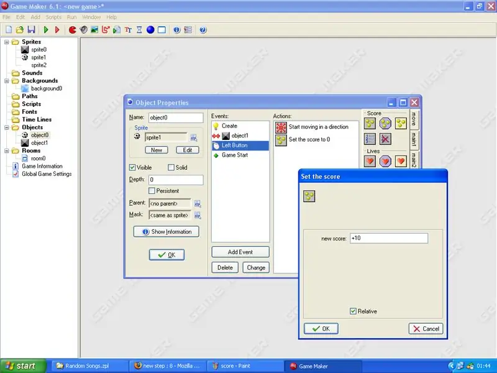The height and width of the screenshot is (373, 497).
Task: Open the Parent object chooser menu
Action: coord(198,204)
